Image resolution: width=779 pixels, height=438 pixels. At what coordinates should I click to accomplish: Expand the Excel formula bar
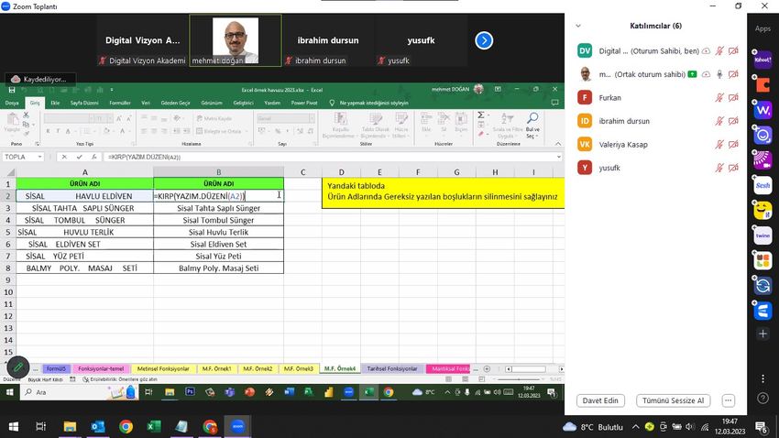(x=558, y=157)
